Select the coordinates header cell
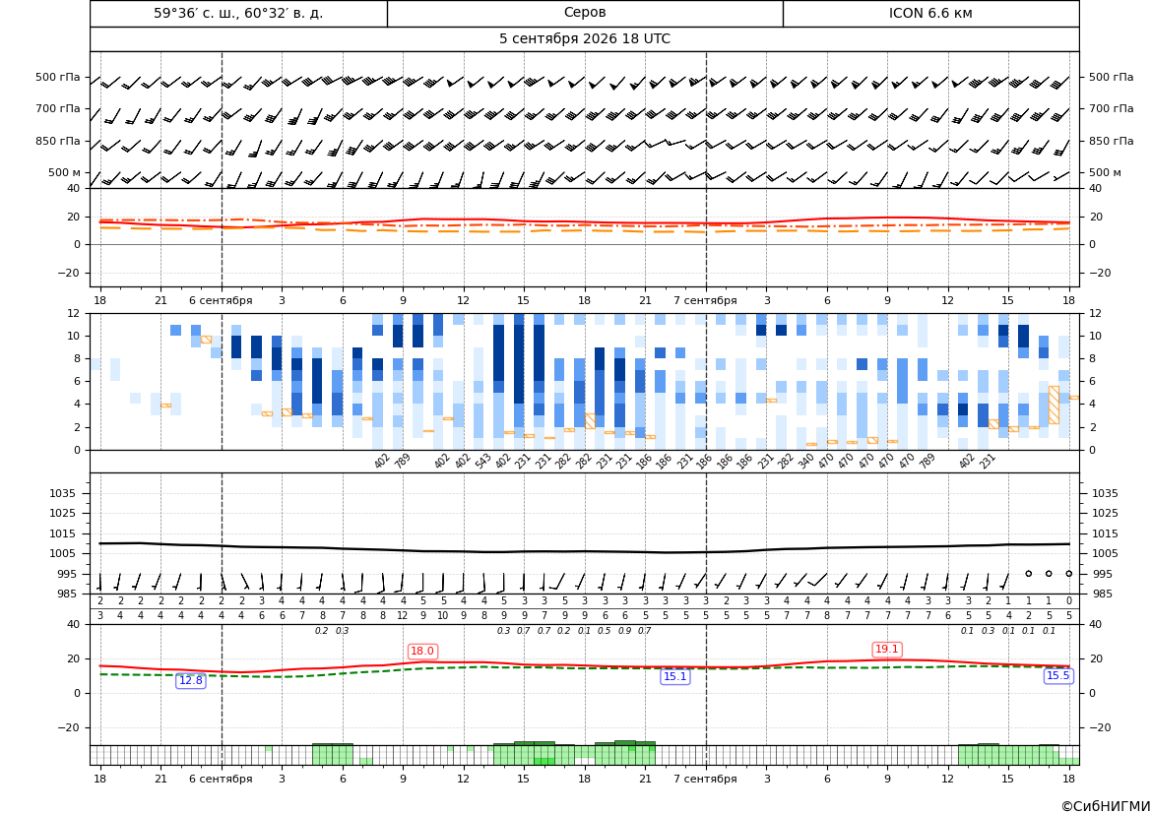1151x814 pixels. click(238, 13)
